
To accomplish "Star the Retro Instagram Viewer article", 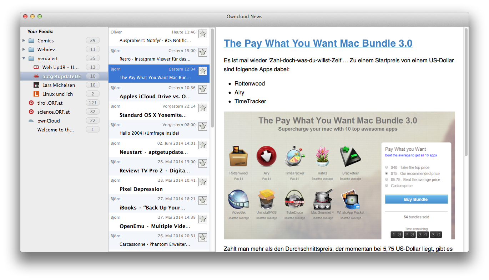I will (202, 52).
